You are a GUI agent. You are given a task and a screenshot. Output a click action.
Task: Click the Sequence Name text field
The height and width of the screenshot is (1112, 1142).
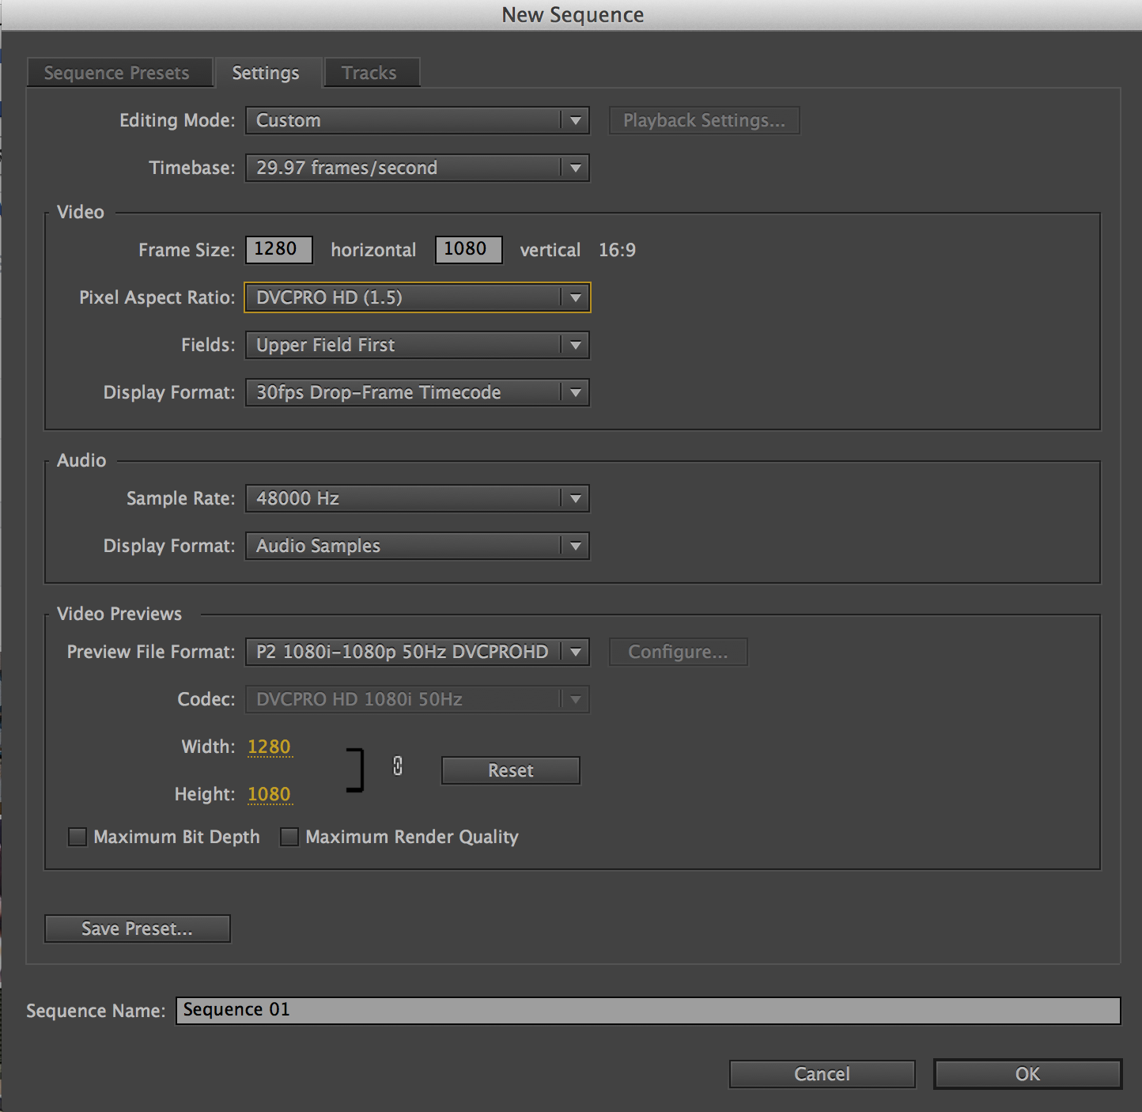[647, 1010]
